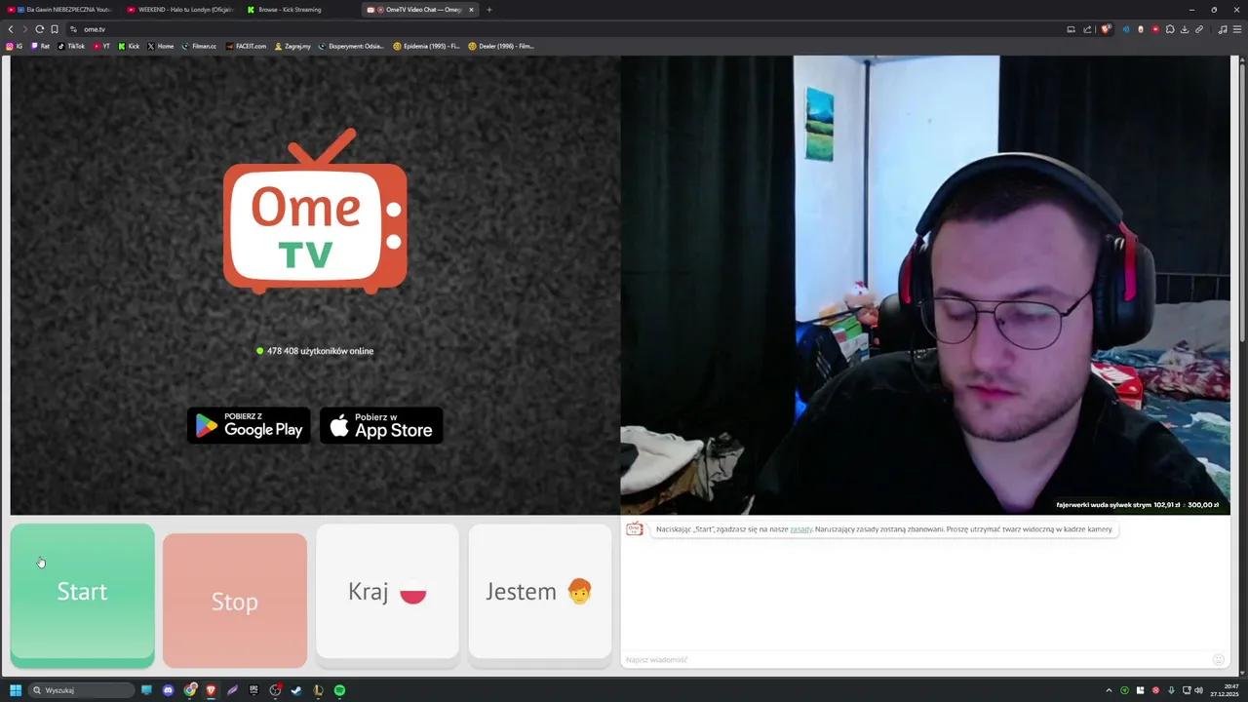Open the Kick bookmark
1248x702 pixels.
pyautogui.click(x=129, y=46)
